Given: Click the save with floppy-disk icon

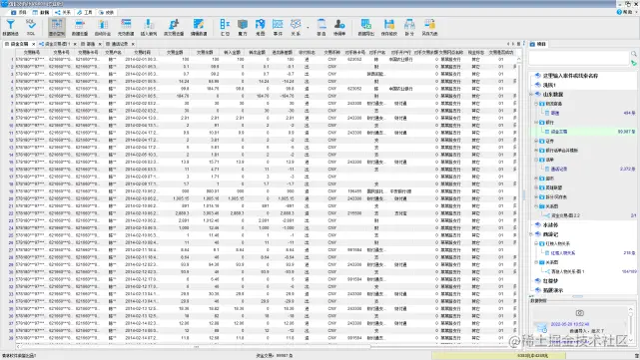Looking at the screenshot, I should [389, 27].
